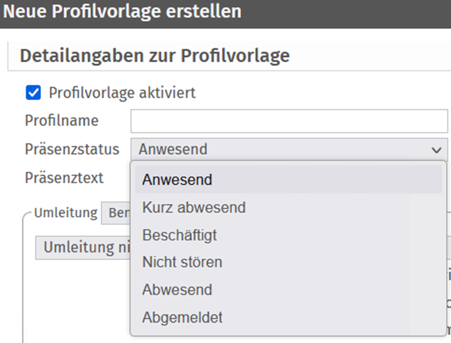Uncheck the Profilvorlage aktiviert checkbox
Viewport: 451px width, 343px height.
pyautogui.click(x=33, y=93)
